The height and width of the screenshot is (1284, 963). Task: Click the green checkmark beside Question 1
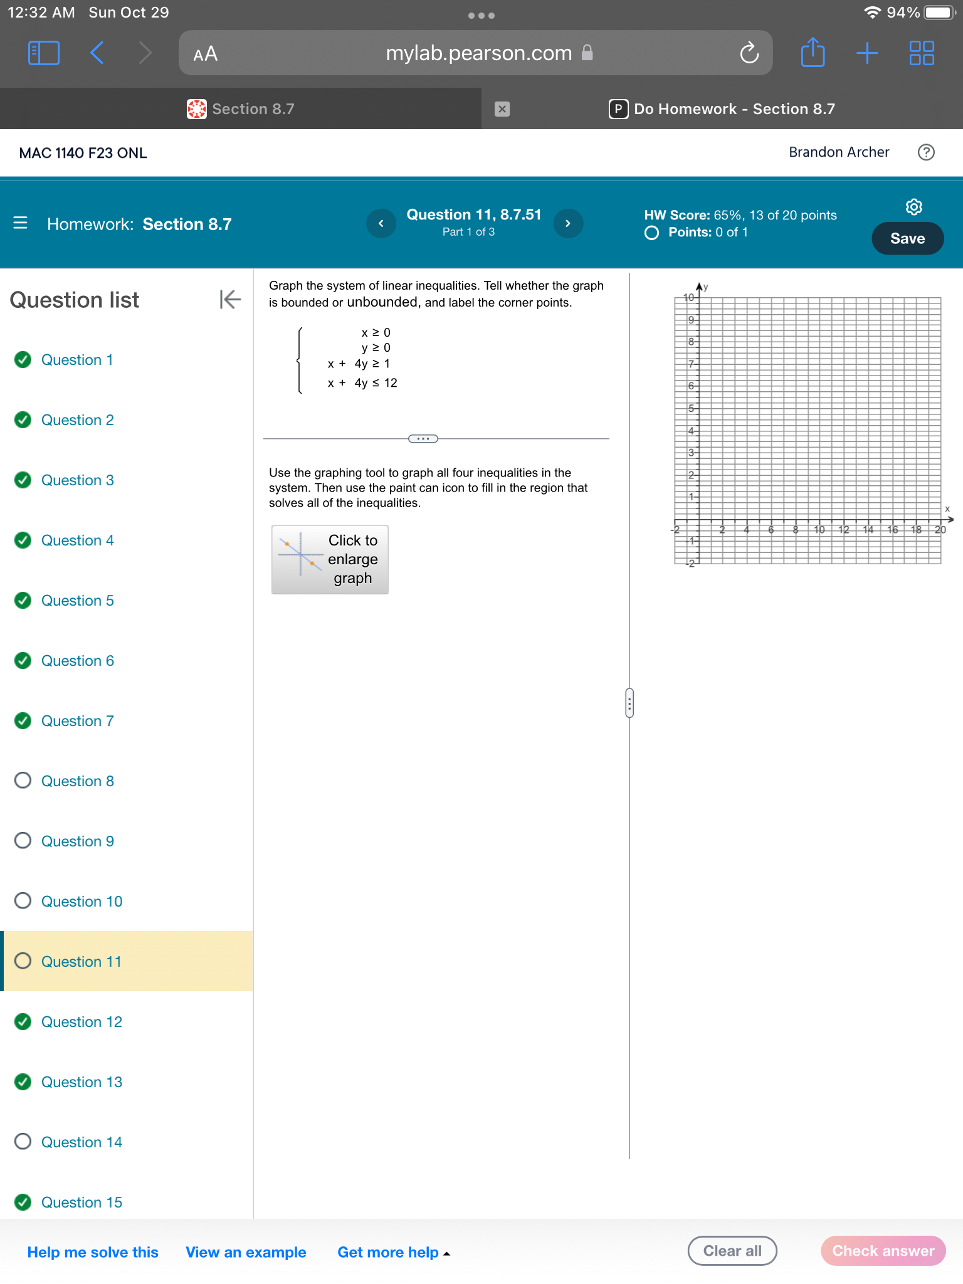(23, 359)
